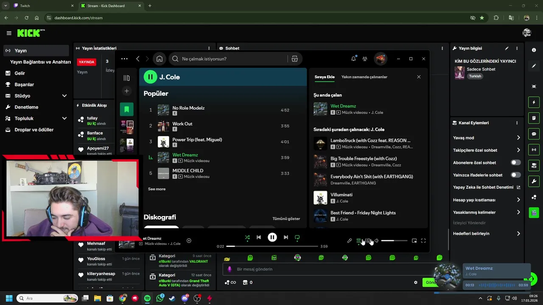Click See more under Popüler

(x=157, y=189)
